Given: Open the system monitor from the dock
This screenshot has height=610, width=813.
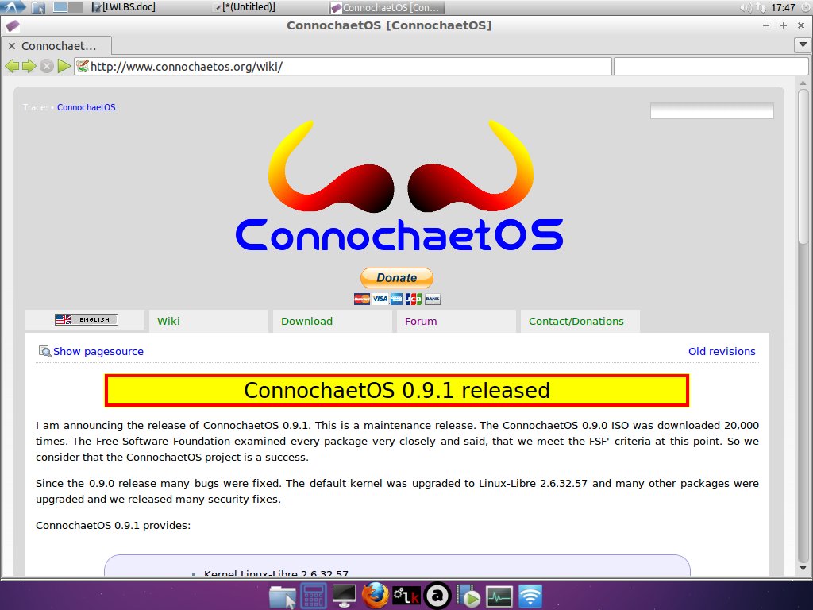Looking at the screenshot, I should click(x=499, y=595).
